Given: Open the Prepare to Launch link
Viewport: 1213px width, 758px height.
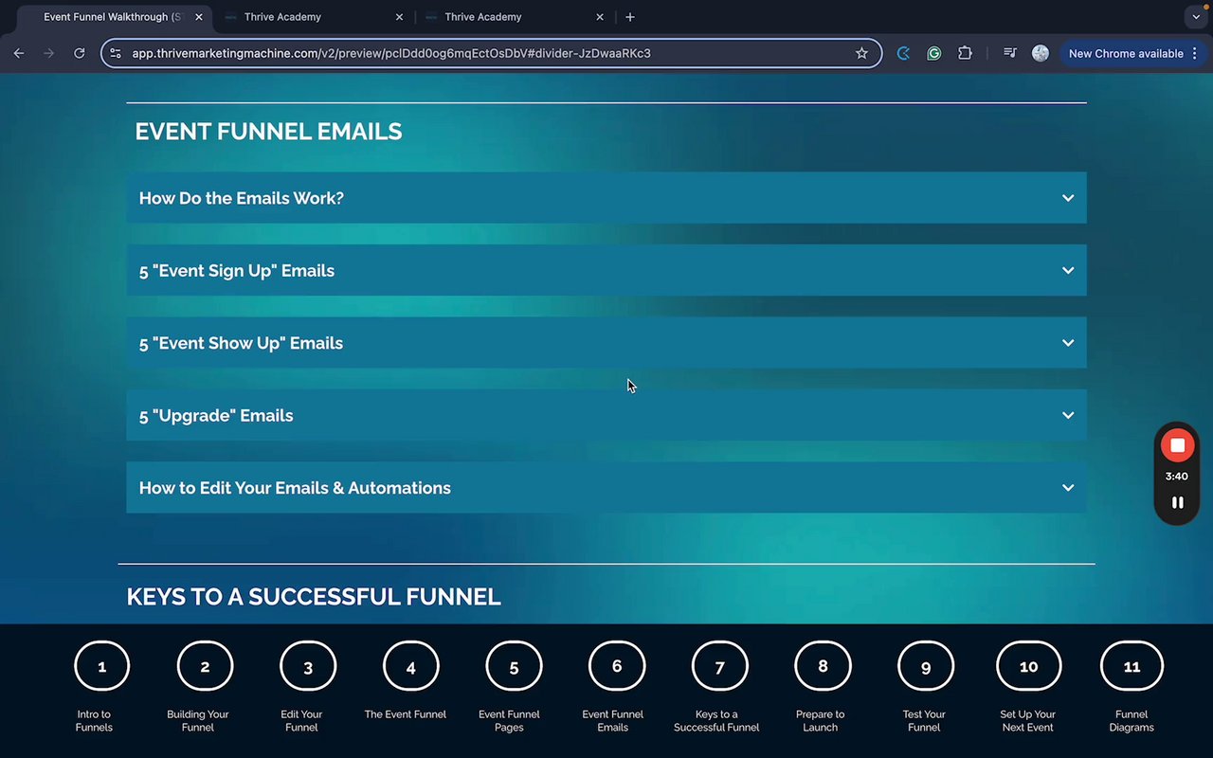Looking at the screenshot, I should point(821,721).
